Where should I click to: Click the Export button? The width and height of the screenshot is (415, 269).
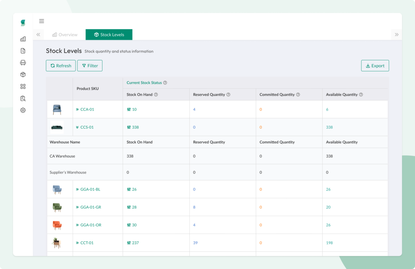pyautogui.click(x=375, y=66)
